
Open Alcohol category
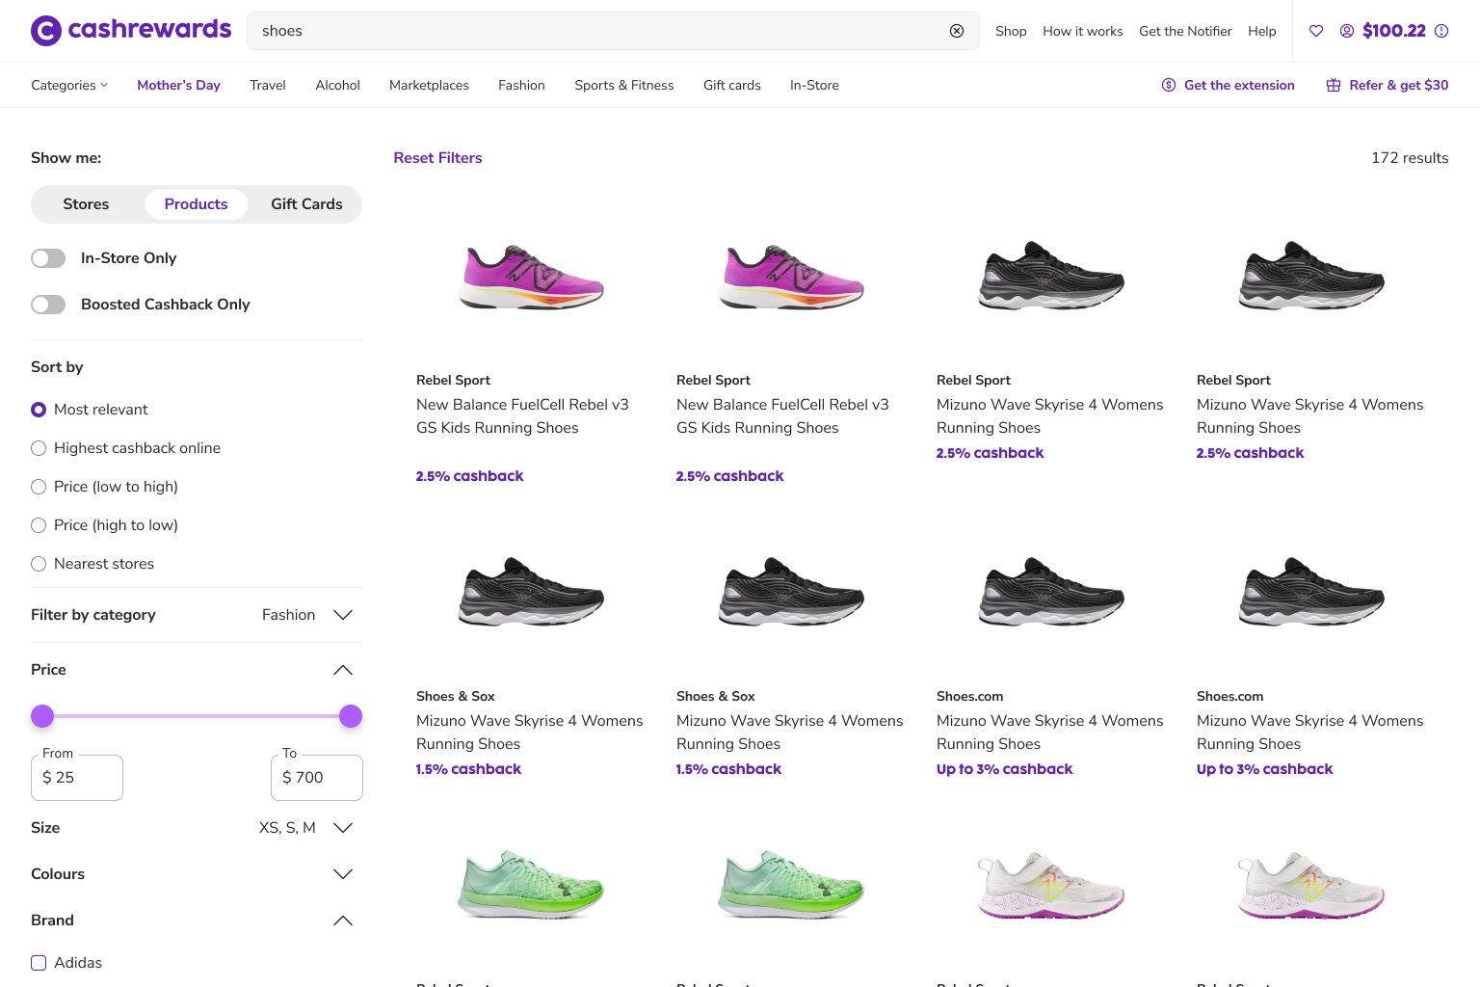coord(337,85)
